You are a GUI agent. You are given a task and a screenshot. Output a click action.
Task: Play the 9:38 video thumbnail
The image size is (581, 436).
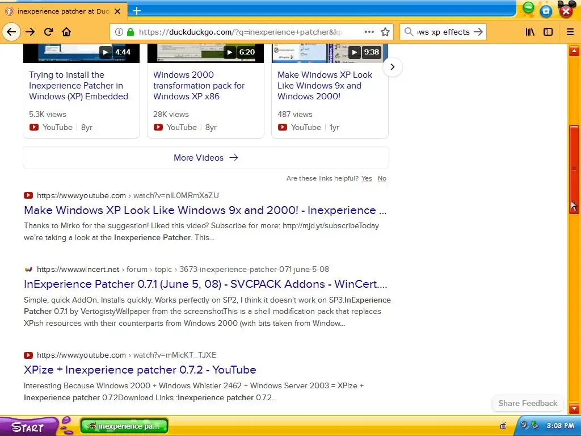click(x=330, y=53)
